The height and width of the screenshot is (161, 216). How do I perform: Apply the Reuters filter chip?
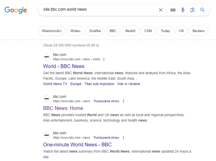tap(198, 31)
